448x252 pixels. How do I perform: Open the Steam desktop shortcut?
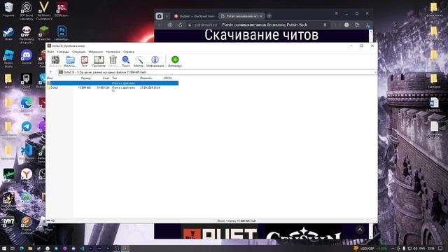[x=8, y=34]
